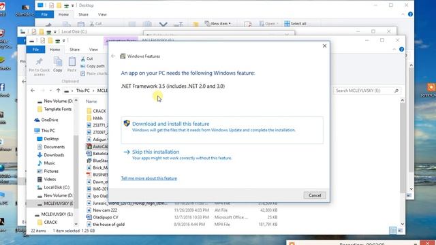Click Pin to Quick access icon
436x245 pixels.
40,67
